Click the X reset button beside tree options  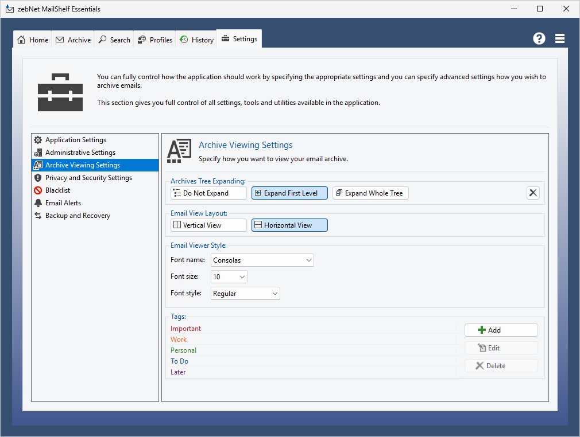[x=533, y=193]
